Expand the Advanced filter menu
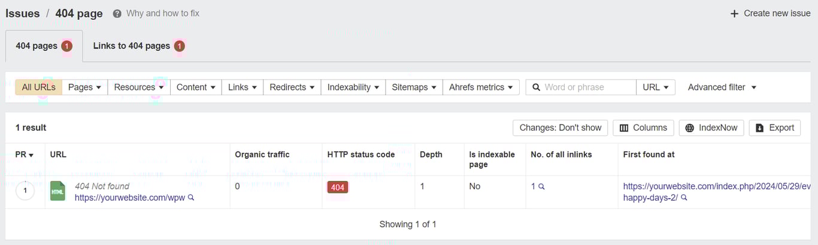The image size is (818, 245). pyautogui.click(x=722, y=87)
